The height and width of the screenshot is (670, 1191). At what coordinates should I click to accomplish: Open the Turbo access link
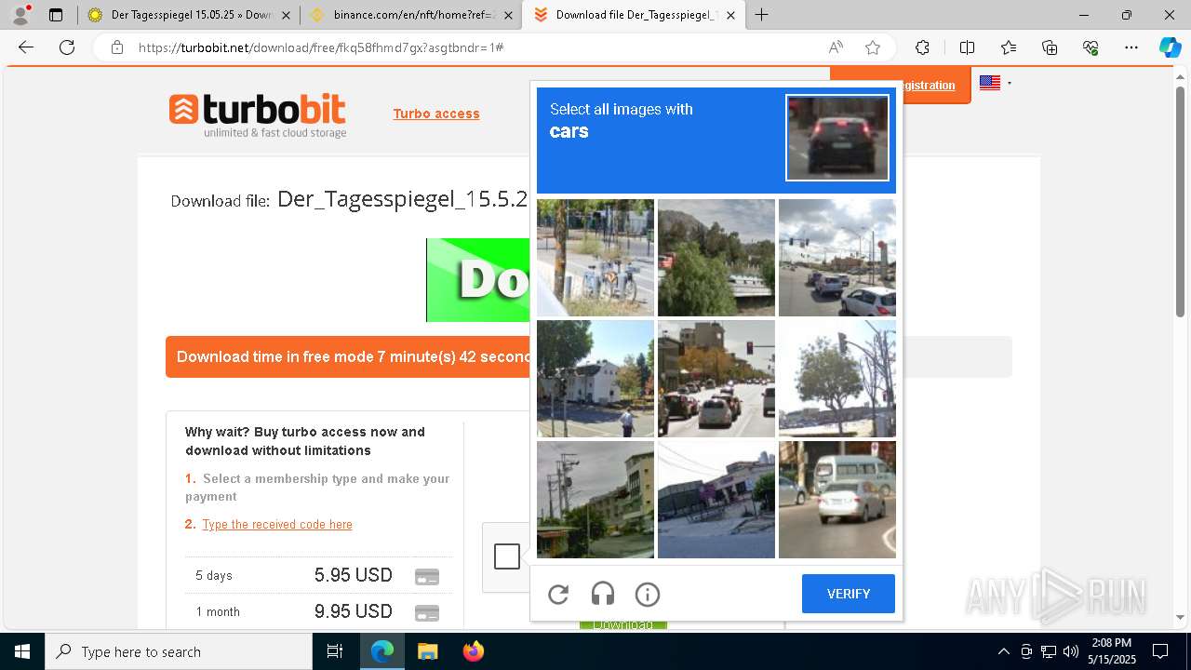point(436,114)
